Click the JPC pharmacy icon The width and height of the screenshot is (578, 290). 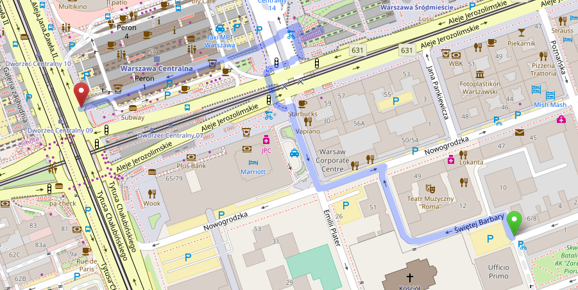click(x=266, y=140)
